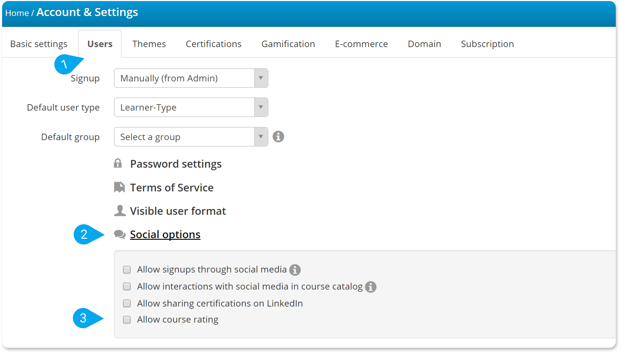Open the Social options section

(x=165, y=234)
